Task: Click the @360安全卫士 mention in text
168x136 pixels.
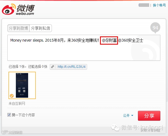Action: point(131,40)
